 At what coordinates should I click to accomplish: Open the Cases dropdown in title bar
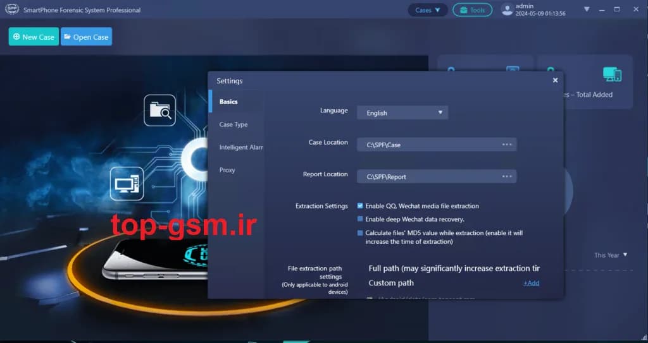click(428, 10)
